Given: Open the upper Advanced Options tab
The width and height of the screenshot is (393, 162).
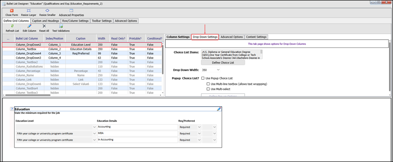Looking at the screenshot, I should pos(126,21).
